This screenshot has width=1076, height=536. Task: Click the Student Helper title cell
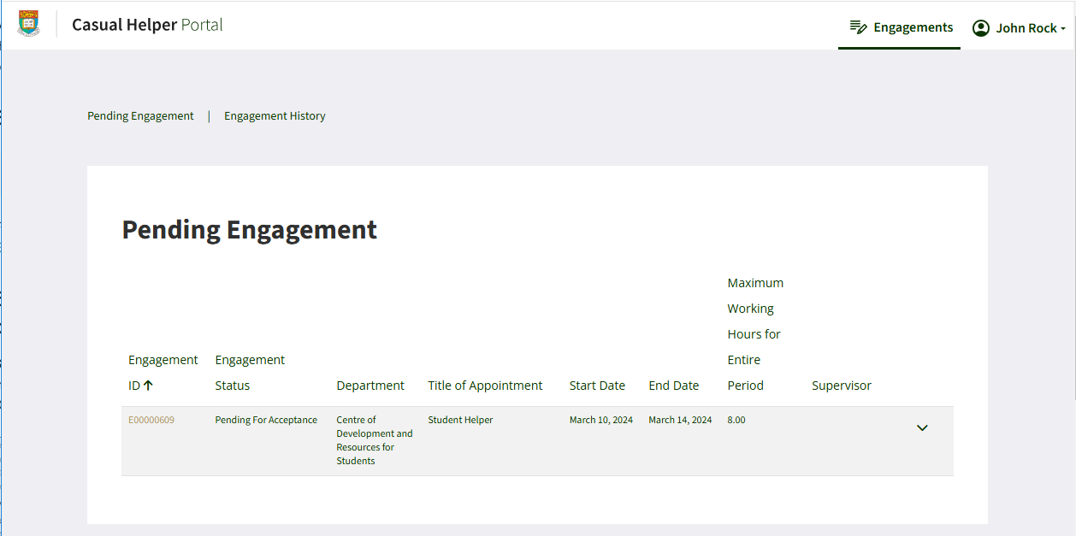coord(460,420)
